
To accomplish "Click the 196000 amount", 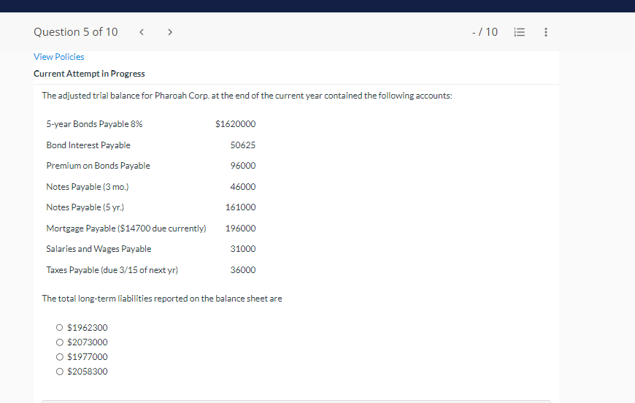I will click(241, 229).
